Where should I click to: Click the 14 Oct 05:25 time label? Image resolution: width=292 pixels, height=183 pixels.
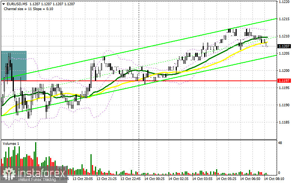[226, 179]
